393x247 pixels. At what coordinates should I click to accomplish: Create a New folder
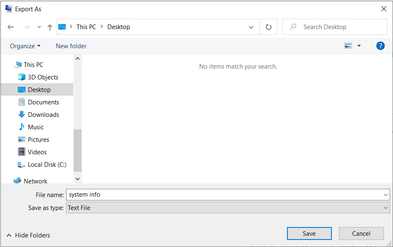[71, 46]
